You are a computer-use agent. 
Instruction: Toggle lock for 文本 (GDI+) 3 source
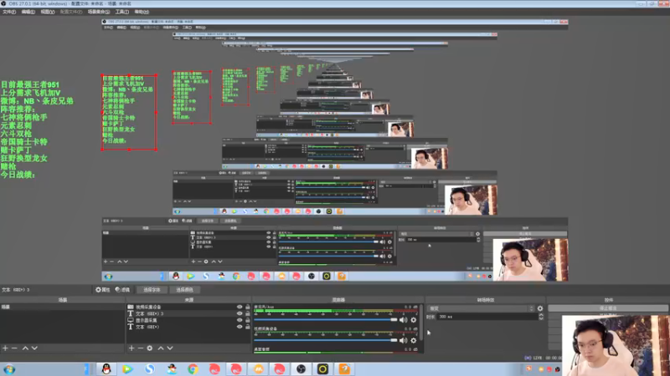247,313
